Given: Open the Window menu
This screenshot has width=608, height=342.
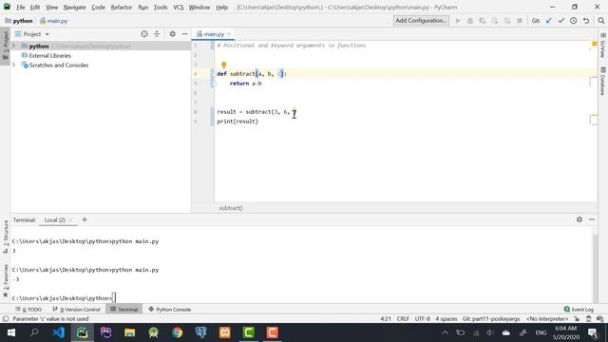Looking at the screenshot, I should pos(199,7).
